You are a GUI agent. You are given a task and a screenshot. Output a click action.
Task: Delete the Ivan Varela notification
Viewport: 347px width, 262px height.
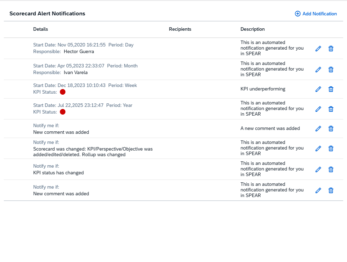(331, 70)
